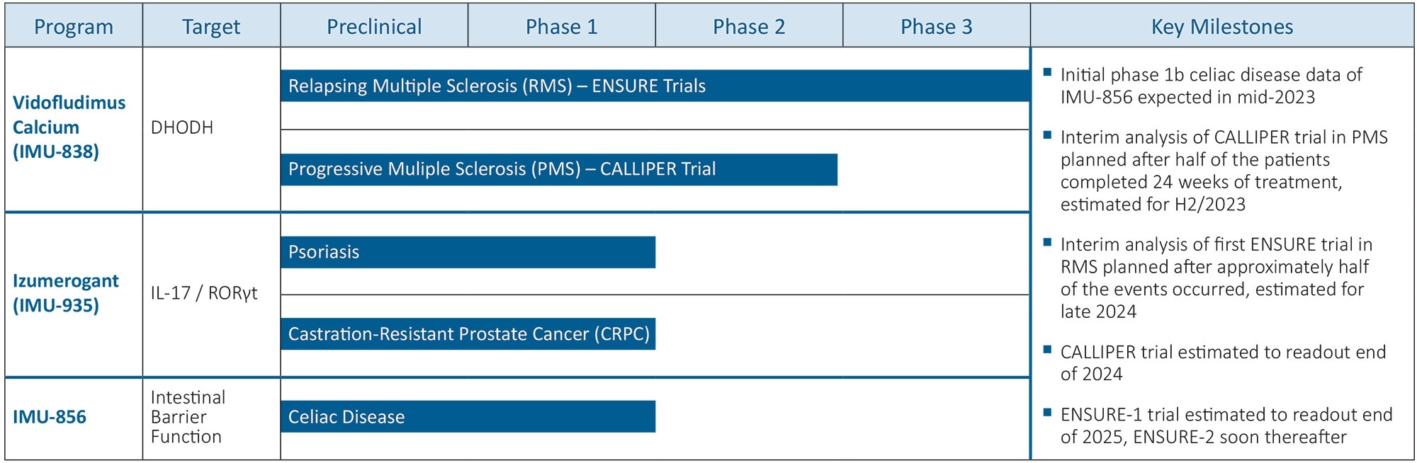Screen dimensions: 1417x463
Task: Select the Phase 1 column header
Action: 561,27
